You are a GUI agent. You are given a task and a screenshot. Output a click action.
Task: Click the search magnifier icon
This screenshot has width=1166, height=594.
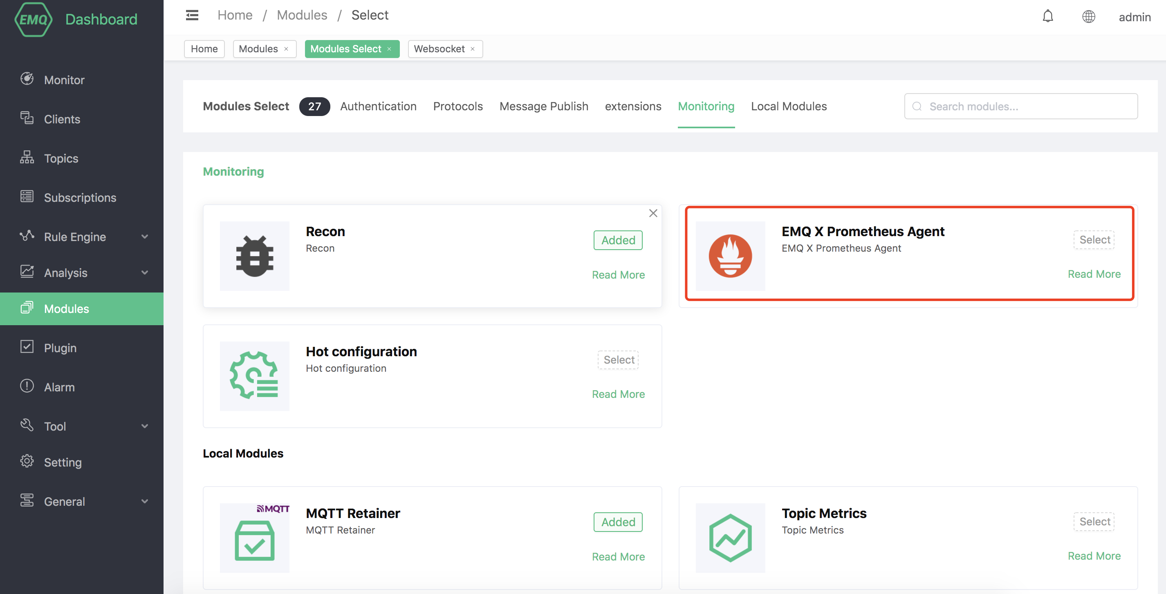(x=917, y=107)
